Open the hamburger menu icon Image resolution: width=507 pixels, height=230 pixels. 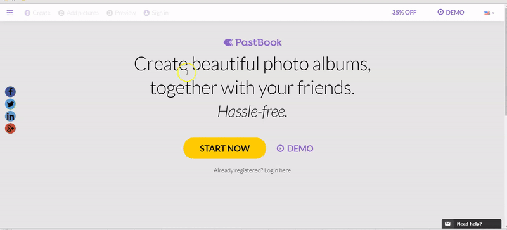tap(10, 13)
